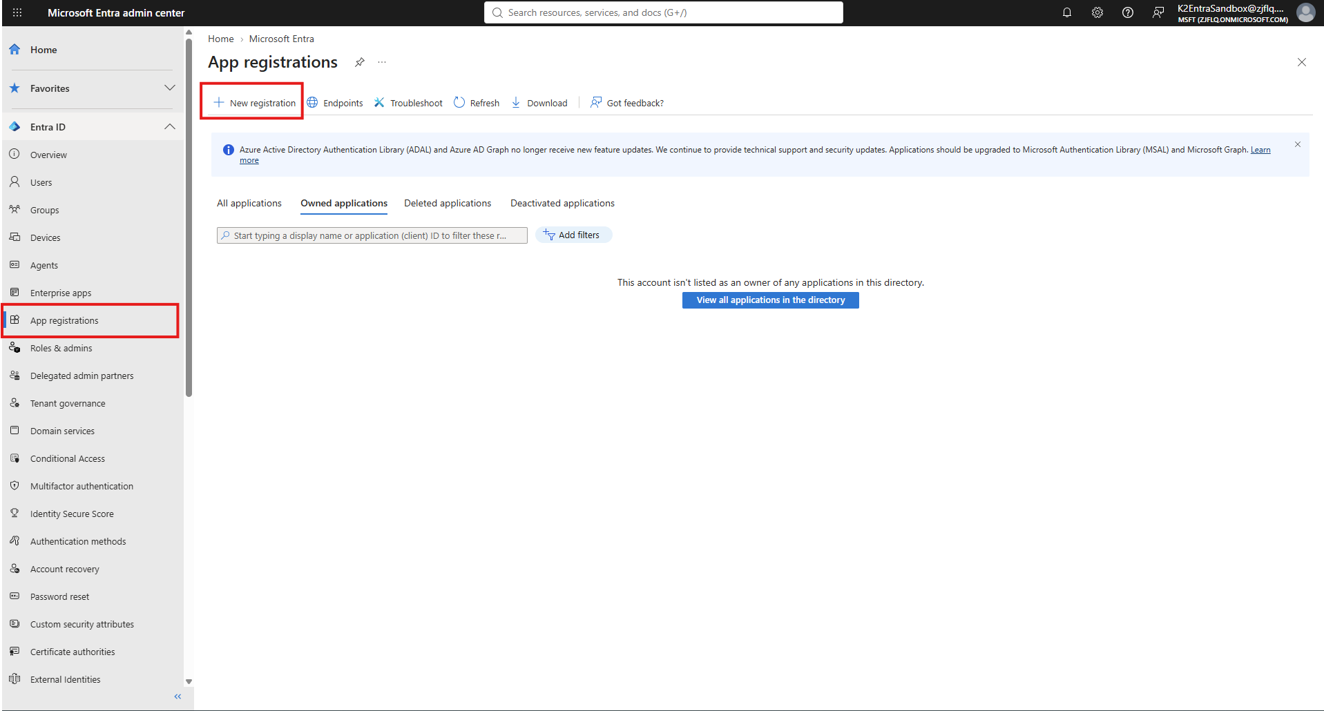This screenshot has height=711, width=1324.
Task: Dismiss the ADAL information banner
Action: click(1298, 144)
